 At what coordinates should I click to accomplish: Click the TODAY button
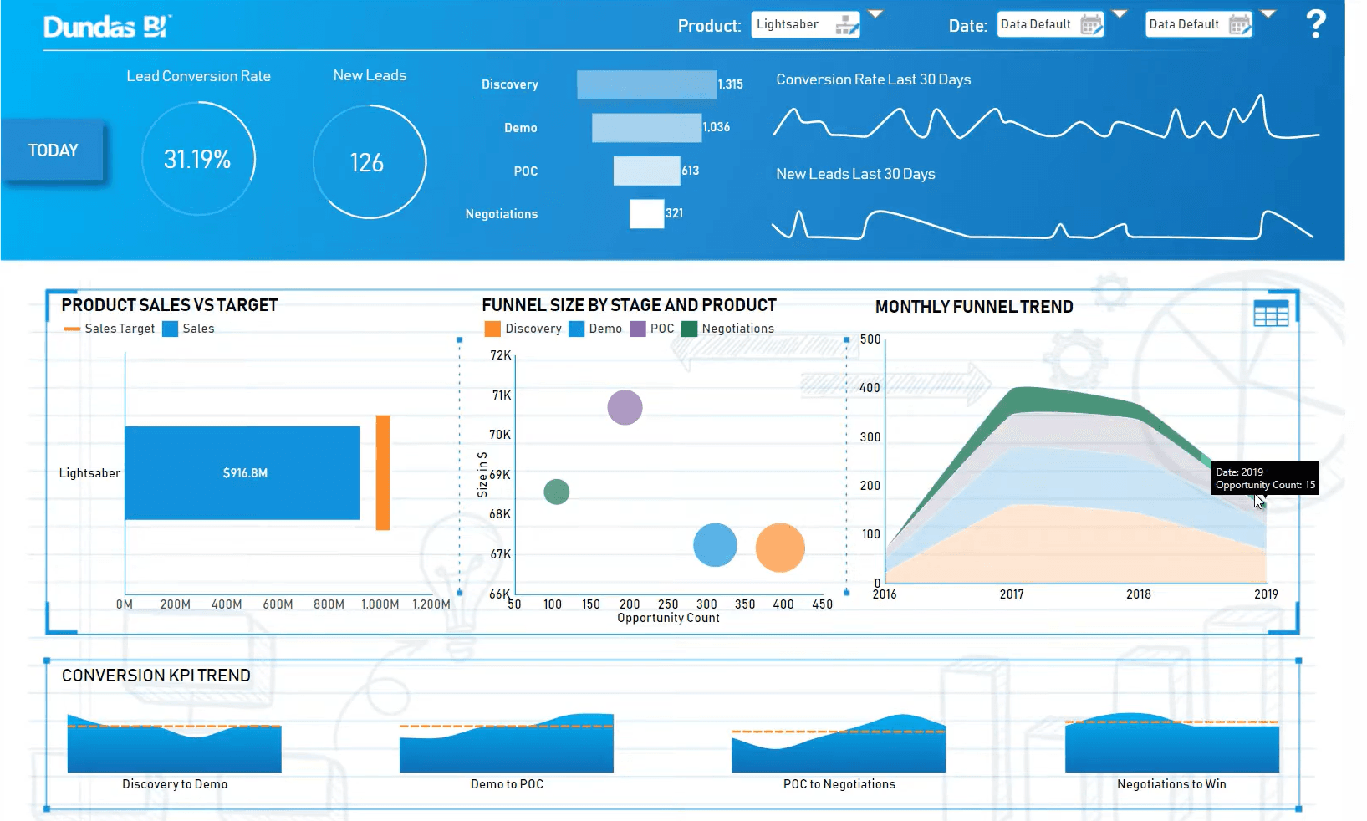coord(53,150)
